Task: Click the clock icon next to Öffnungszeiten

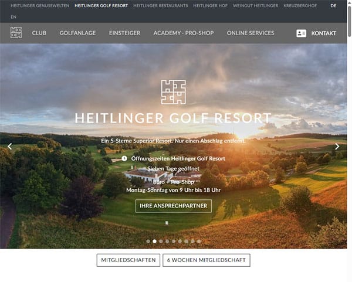Action: click(124, 159)
